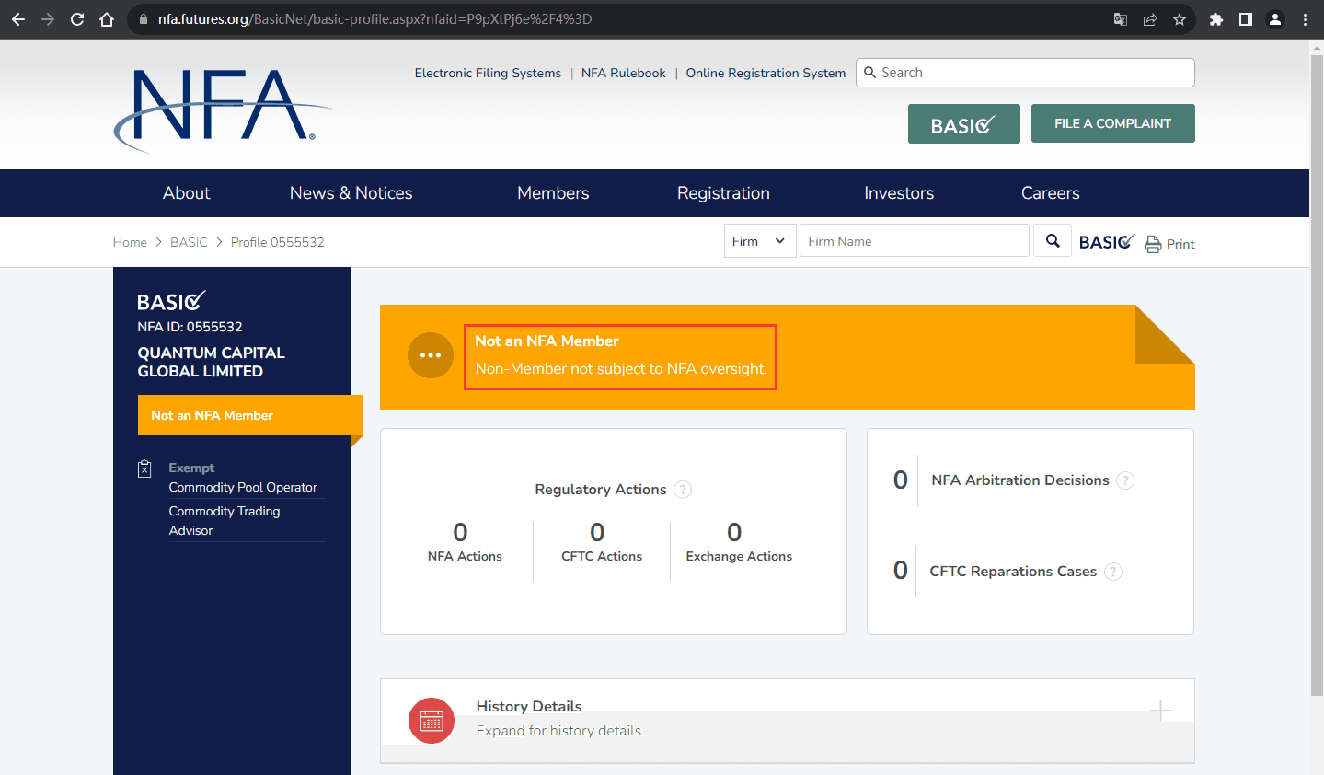Image resolution: width=1324 pixels, height=775 pixels.
Task: Go forward with the browser forward arrow
Action: point(48,19)
